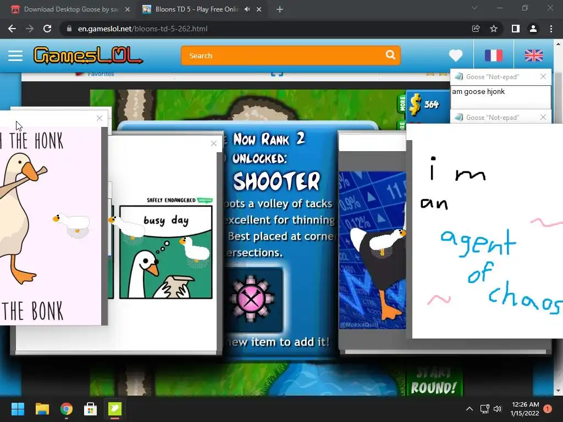Switch language with the UK flag
Image resolution: width=563 pixels, height=422 pixels.
coord(533,55)
